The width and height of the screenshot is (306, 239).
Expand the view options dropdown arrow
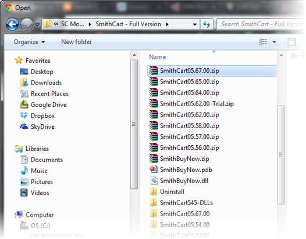274,42
